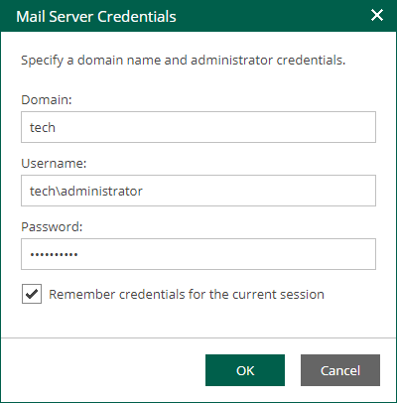Close the Mail Server Credentials dialog
Image resolution: width=397 pixels, height=403 pixels.
[377, 15]
